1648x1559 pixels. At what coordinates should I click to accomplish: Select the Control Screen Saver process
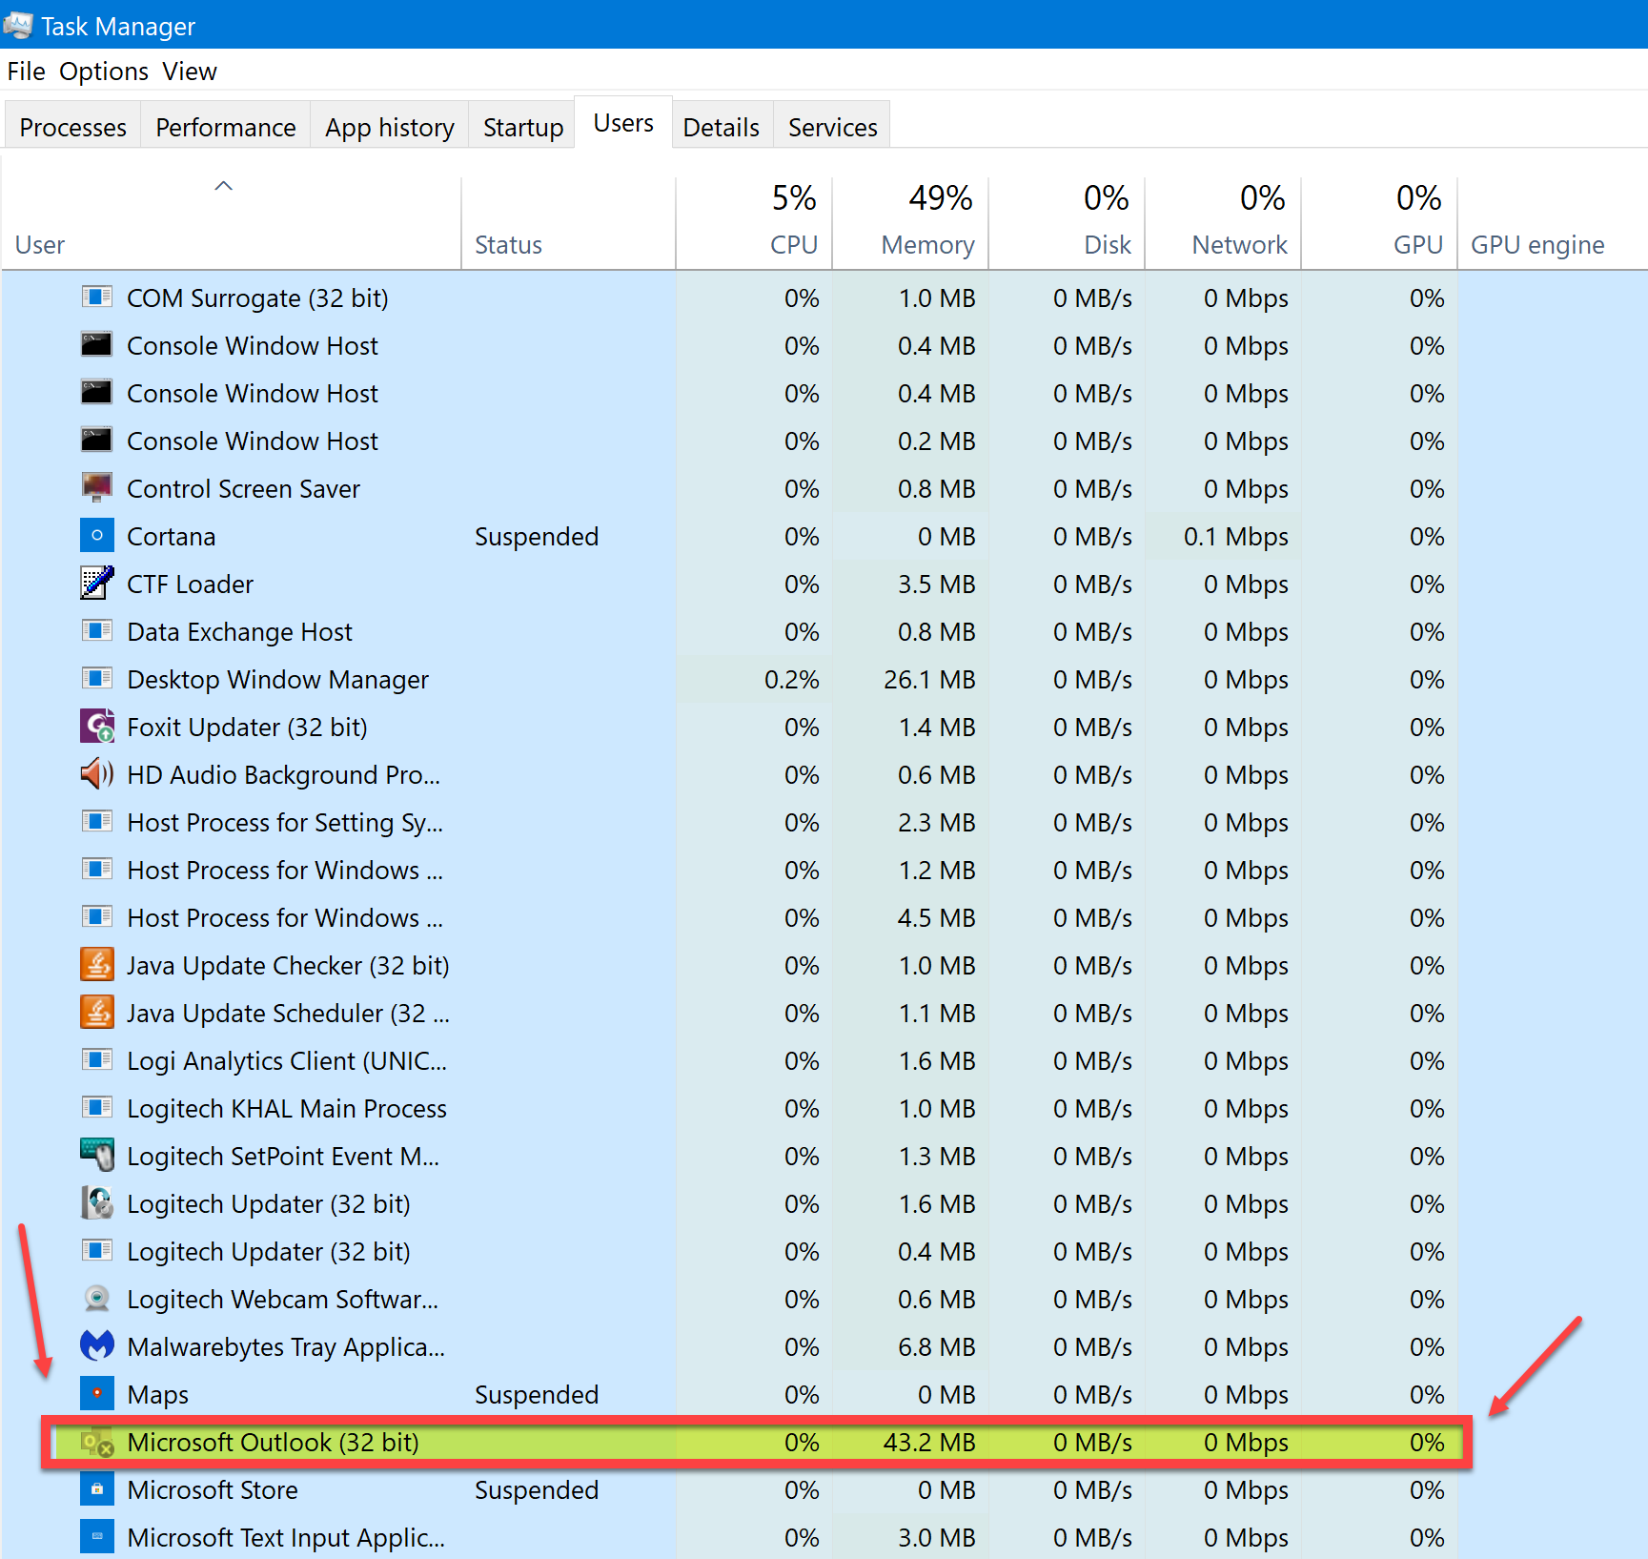tap(243, 488)
